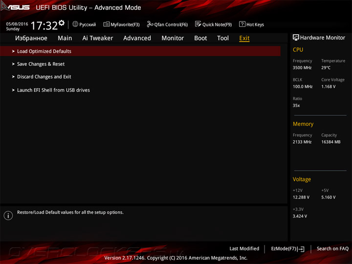Click the settings gear next to the clock
The image size is (352, 264).
pos(62,22)
